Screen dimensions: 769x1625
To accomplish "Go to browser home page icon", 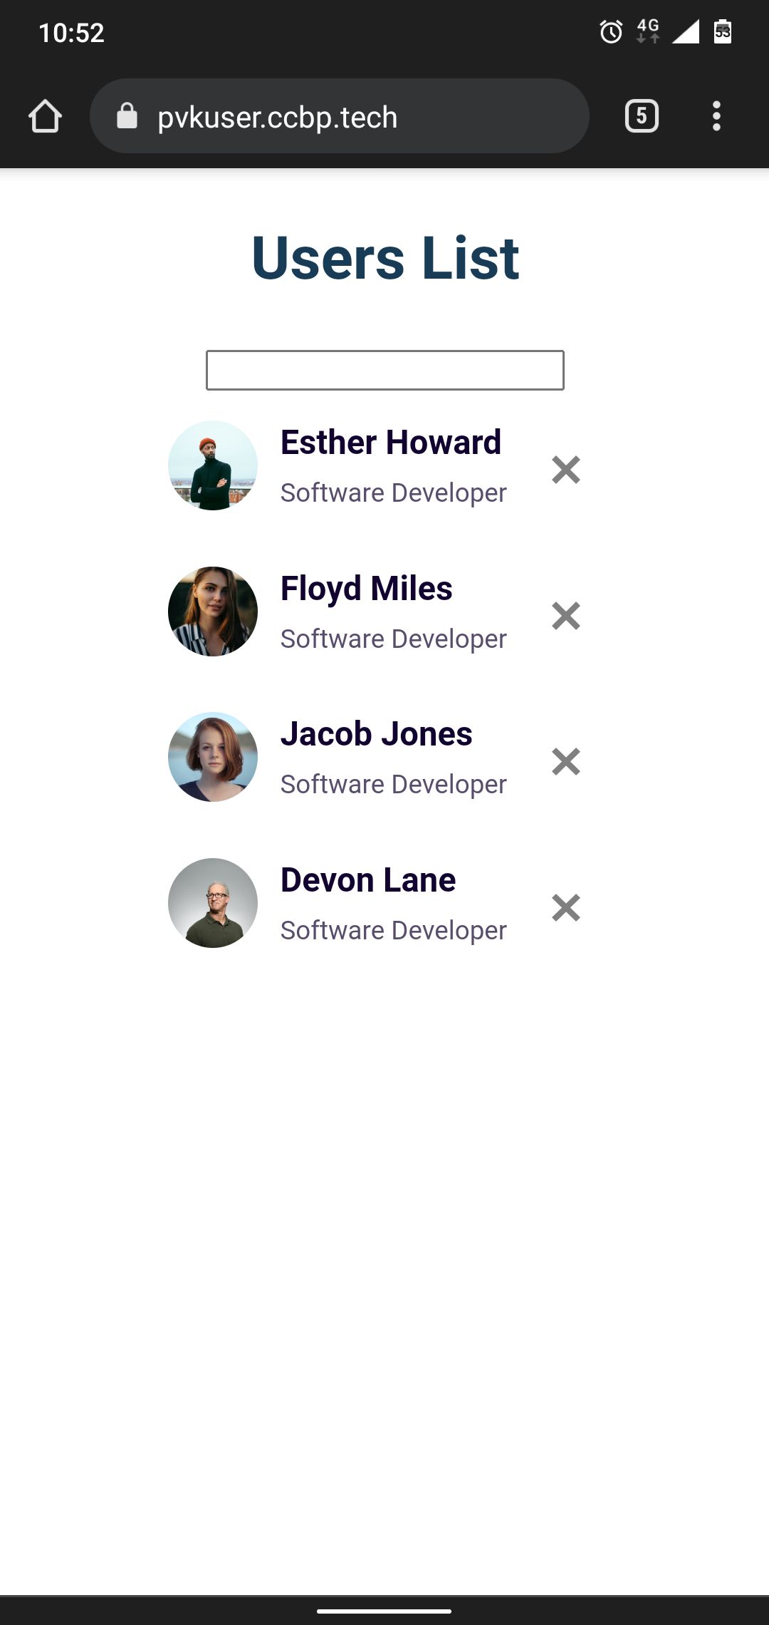I will pos(45,116).
